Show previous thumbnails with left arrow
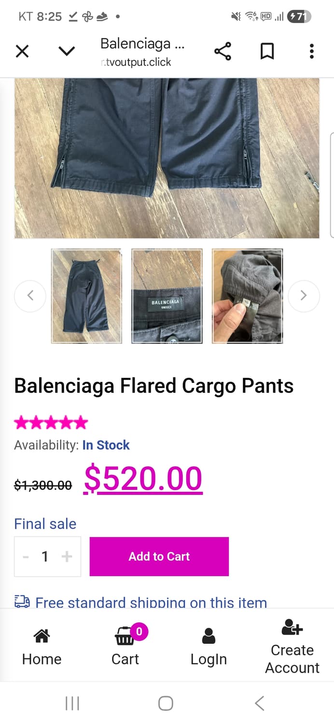This screenshot has height=726, width=334. click(x=30, y=296)
